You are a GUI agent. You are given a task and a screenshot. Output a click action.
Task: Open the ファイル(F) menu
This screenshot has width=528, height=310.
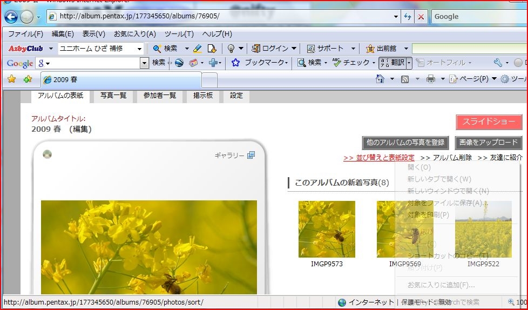(25, 33)
